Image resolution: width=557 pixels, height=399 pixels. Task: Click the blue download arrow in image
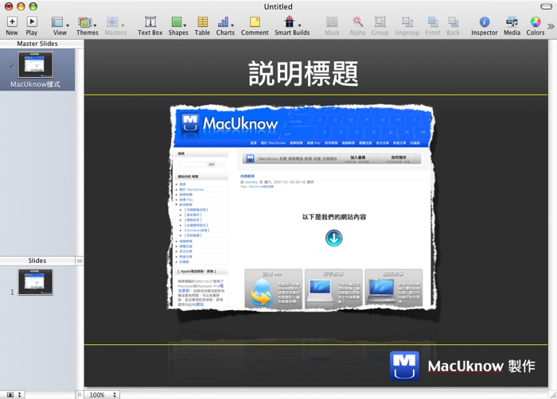pos(334,238)
